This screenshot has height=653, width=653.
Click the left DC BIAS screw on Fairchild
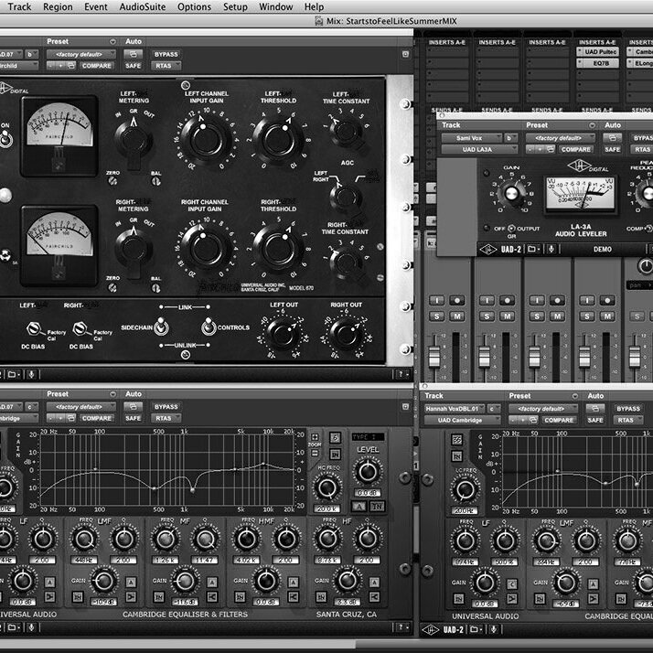33,329
